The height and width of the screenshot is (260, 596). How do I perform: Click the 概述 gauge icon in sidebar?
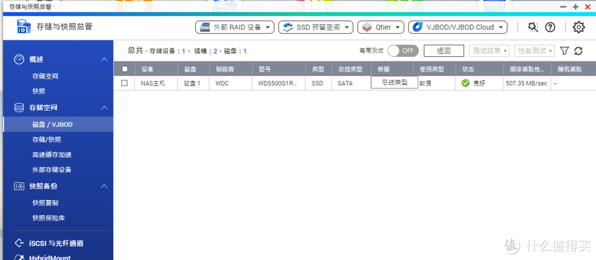pyautogui.click(x=19, y=59)
